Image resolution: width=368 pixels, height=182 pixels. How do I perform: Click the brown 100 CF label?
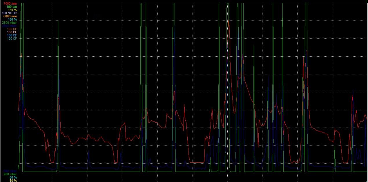click(x=12, y=29)
